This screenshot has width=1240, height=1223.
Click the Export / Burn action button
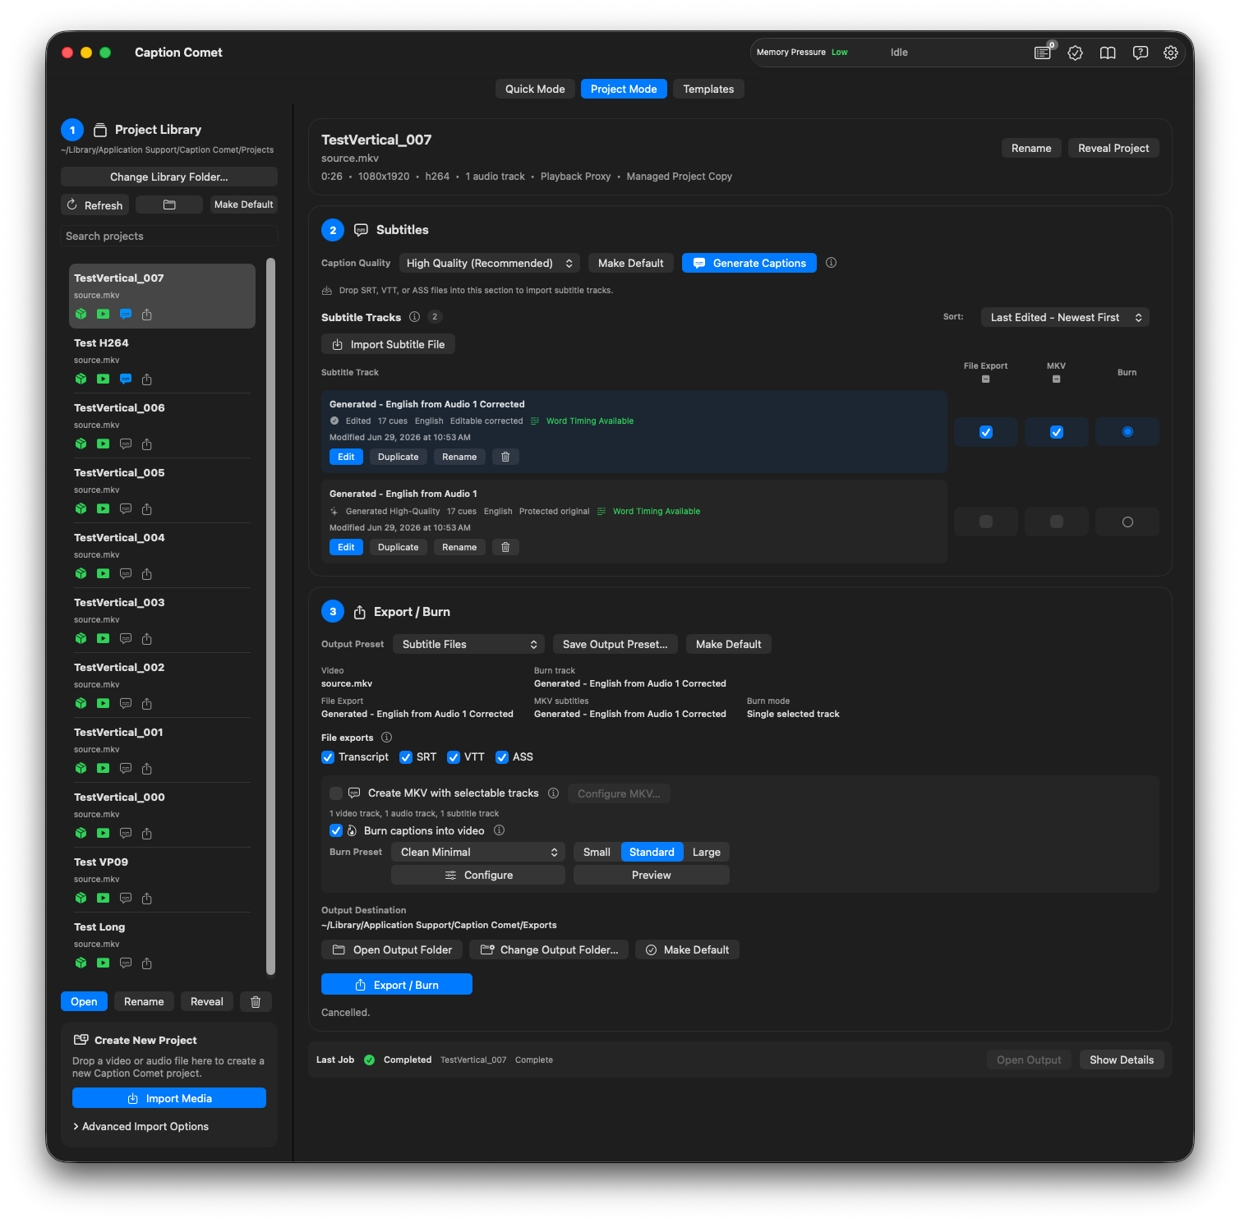[397, 984]
